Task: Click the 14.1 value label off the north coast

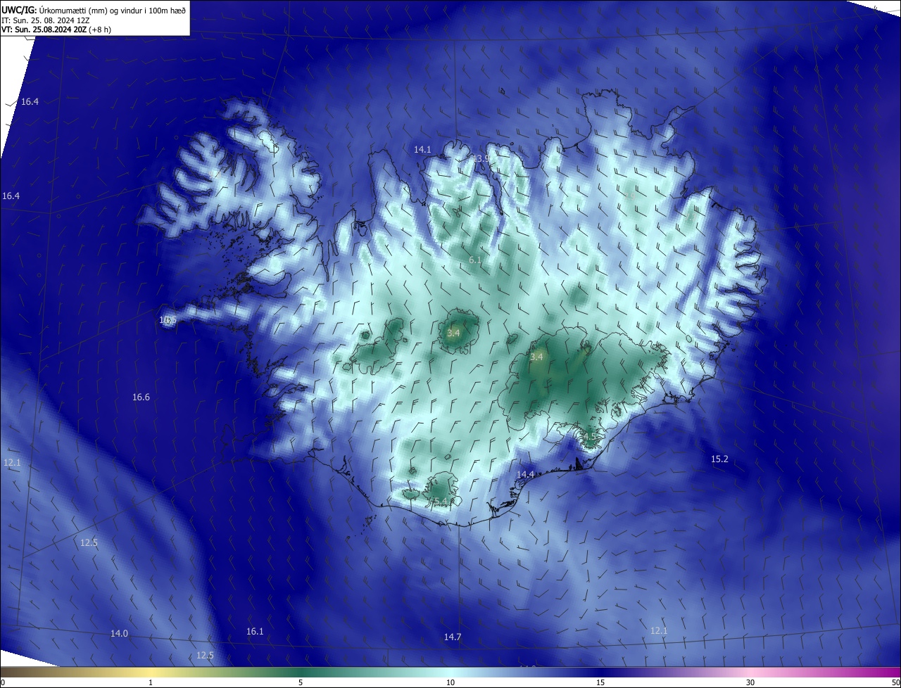Action: coord(422,150)
